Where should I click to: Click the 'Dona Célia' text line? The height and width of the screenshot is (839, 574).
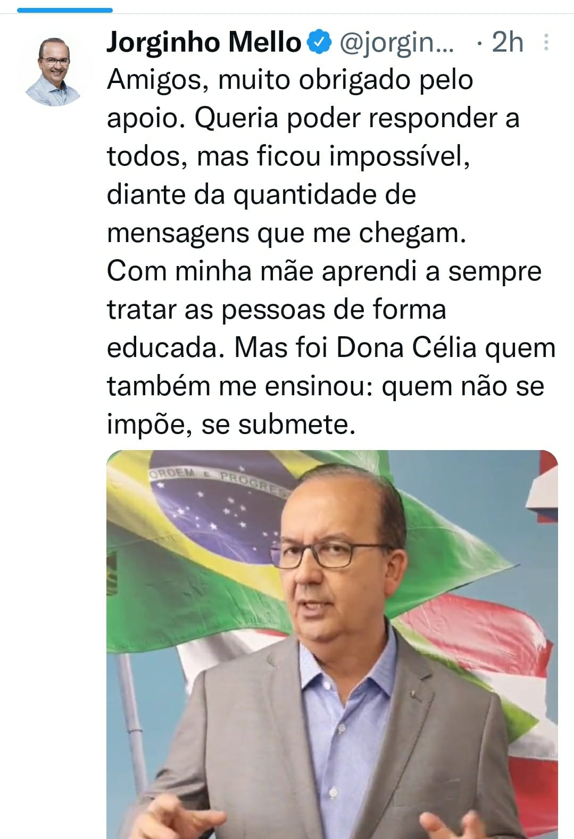(331, 348)
